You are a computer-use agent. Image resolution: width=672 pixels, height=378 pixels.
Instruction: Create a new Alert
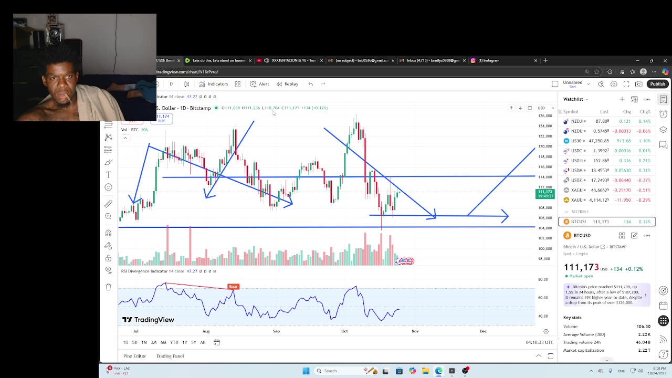[x=259, y=84]
